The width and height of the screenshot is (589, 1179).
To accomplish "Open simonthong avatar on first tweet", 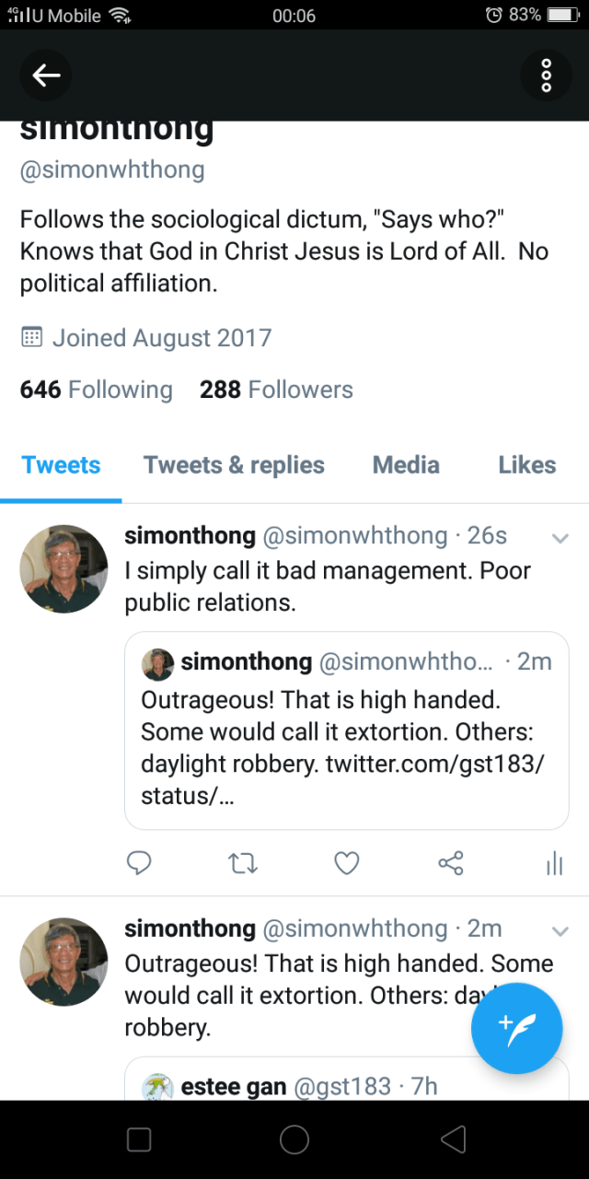I will (x=64, y=569).
